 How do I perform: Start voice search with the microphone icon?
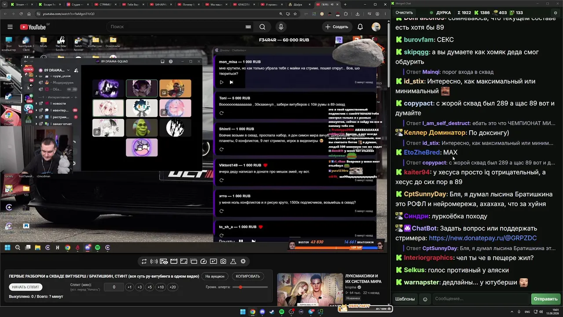coord(281,27)
